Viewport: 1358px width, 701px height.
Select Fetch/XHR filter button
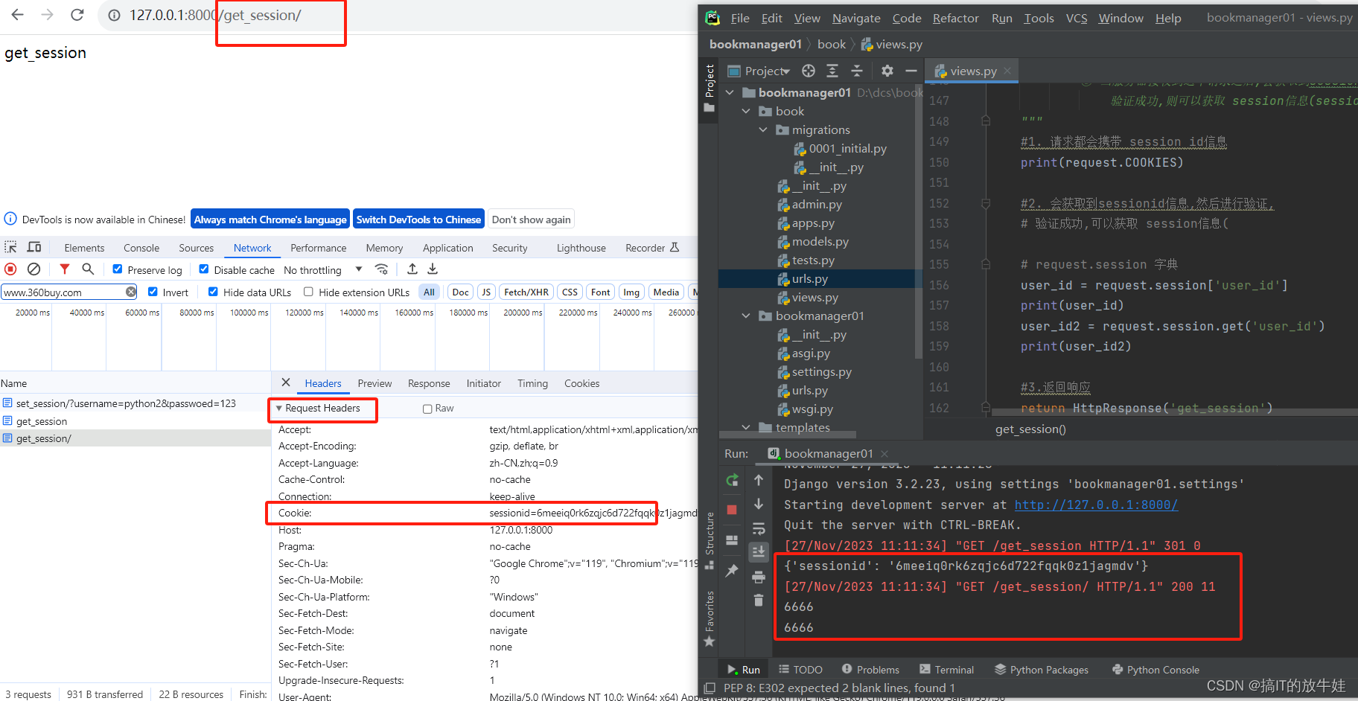pyautogui.click(x=526, y=292)
